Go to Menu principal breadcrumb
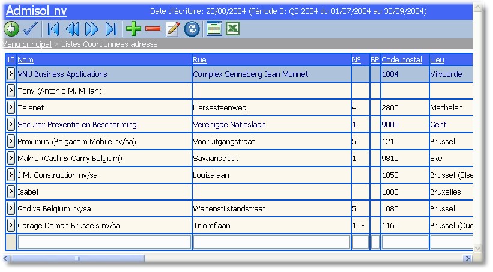Viewport: 493px width, 272px height. (x=27, y=44)
